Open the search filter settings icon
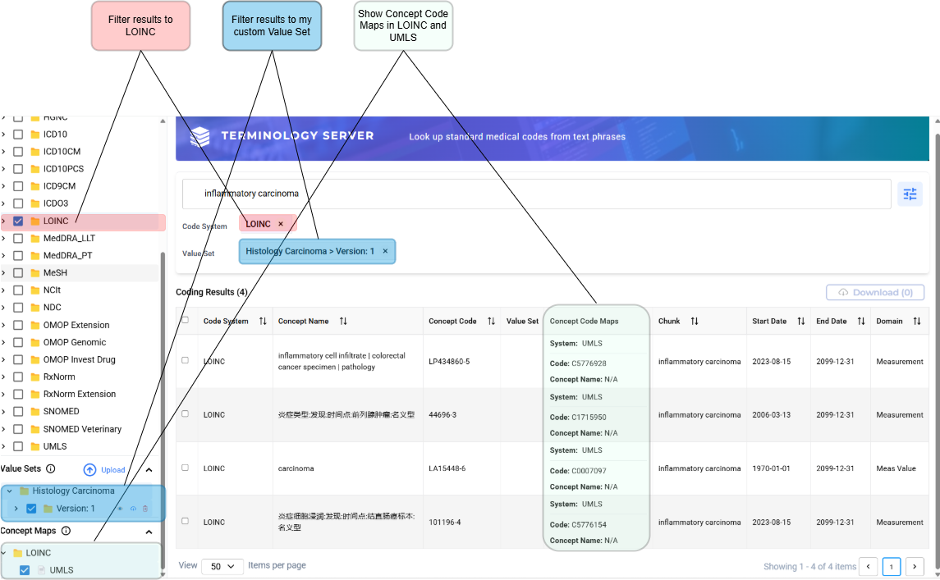The image size is (940, 580). (910, 194)
